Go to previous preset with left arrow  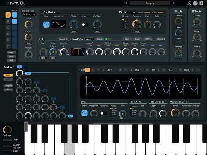pyautogui.click(x=126, y=3)
